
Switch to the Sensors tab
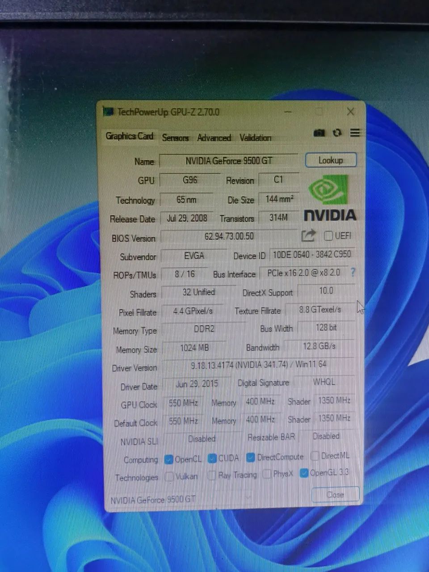click(x=175, y=138)
